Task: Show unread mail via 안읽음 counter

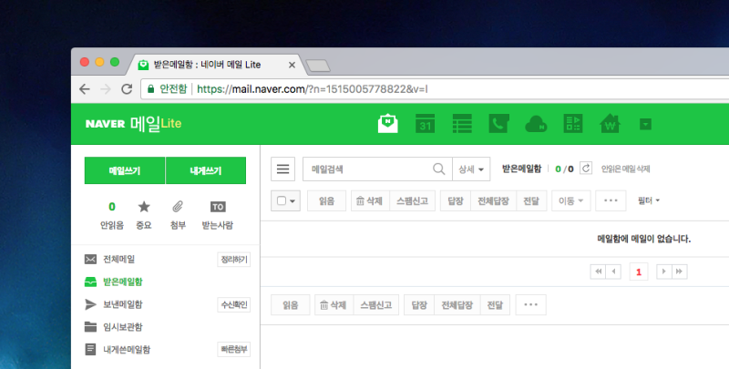Action: click(111, 216)
